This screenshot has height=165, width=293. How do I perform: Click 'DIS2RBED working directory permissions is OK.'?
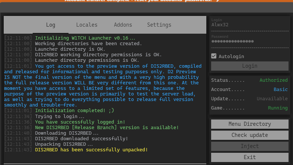(98, 55)
